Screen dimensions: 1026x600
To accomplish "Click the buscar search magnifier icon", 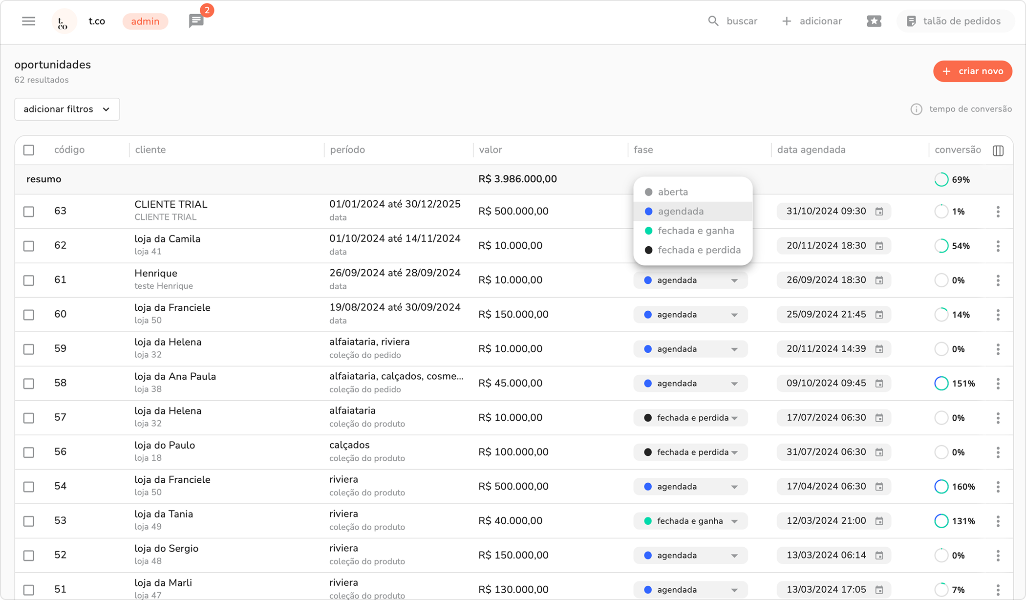I will tap(713, 21).
